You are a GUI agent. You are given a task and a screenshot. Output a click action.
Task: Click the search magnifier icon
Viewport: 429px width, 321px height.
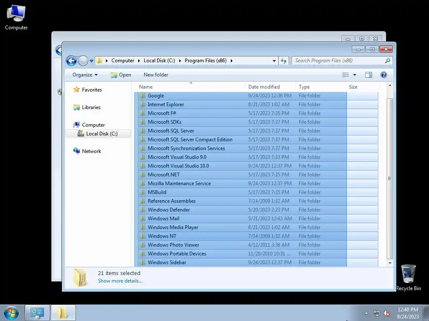pos(388,61)
